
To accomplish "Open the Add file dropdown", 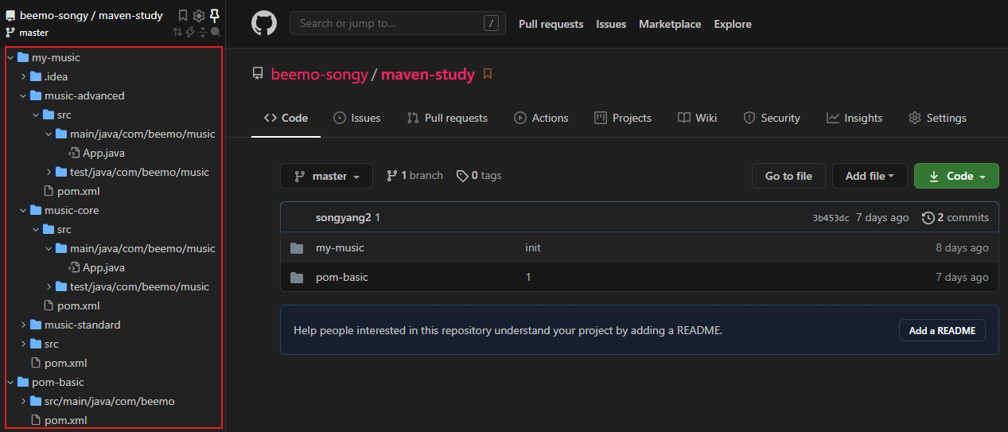I will tap(870, 176).
